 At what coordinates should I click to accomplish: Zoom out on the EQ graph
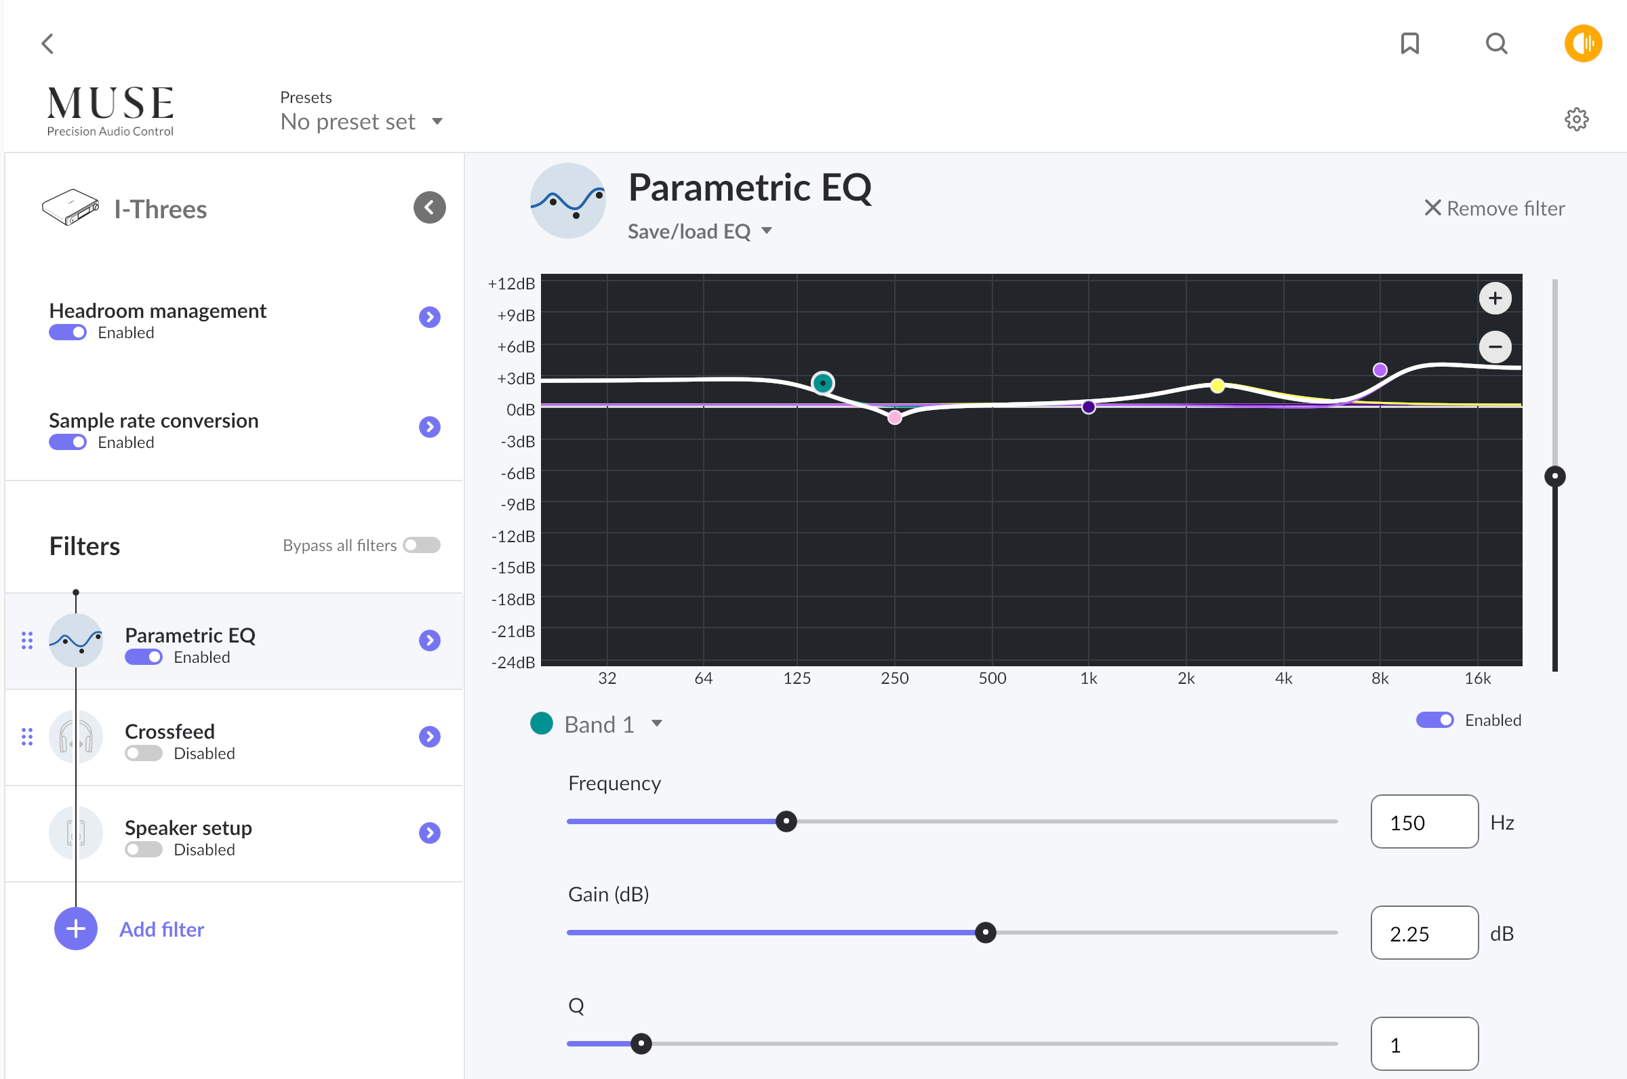(x=1495, y=347)
